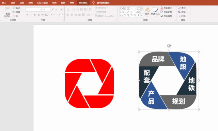This screenshot has height=131, width=218.
Task: Select the Triangle shape in gallery
Action: [128, 12]
